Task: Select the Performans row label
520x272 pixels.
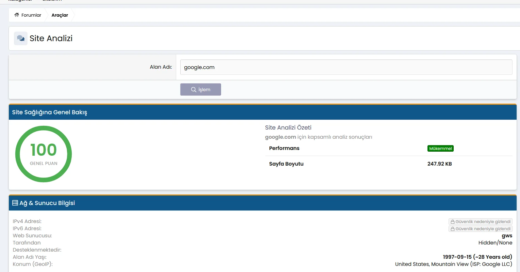Action: click(x=284, y=148)
